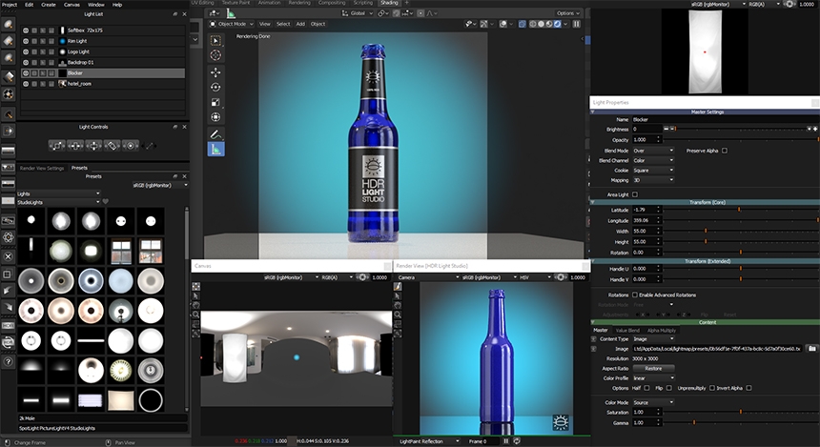
Task: Tick the Invert Alpha option checkbox
Action: 748,388
